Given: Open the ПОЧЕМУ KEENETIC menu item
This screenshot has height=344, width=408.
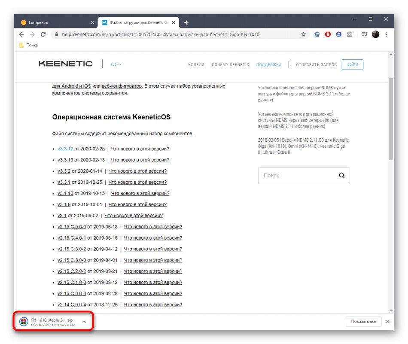Looking at the screenshot, I should 230,64.
